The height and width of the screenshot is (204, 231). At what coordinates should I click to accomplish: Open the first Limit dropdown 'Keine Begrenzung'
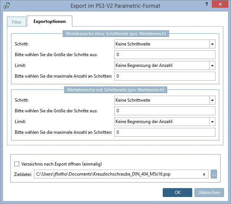212,66
